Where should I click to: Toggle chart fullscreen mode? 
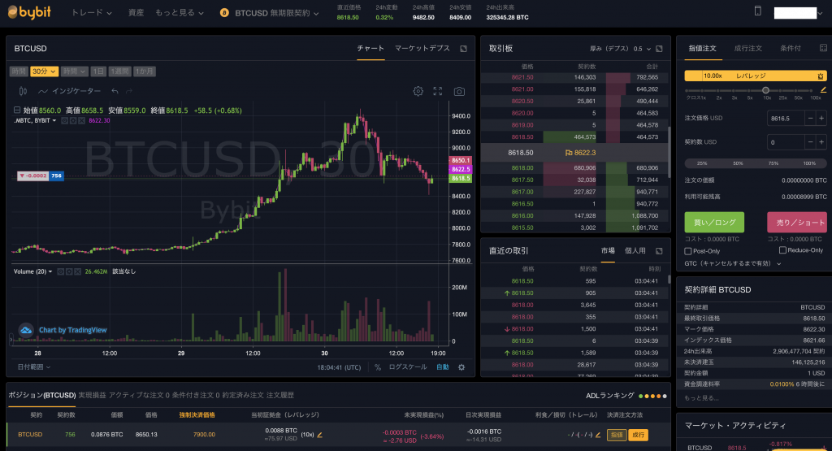[x=438, y=91]
